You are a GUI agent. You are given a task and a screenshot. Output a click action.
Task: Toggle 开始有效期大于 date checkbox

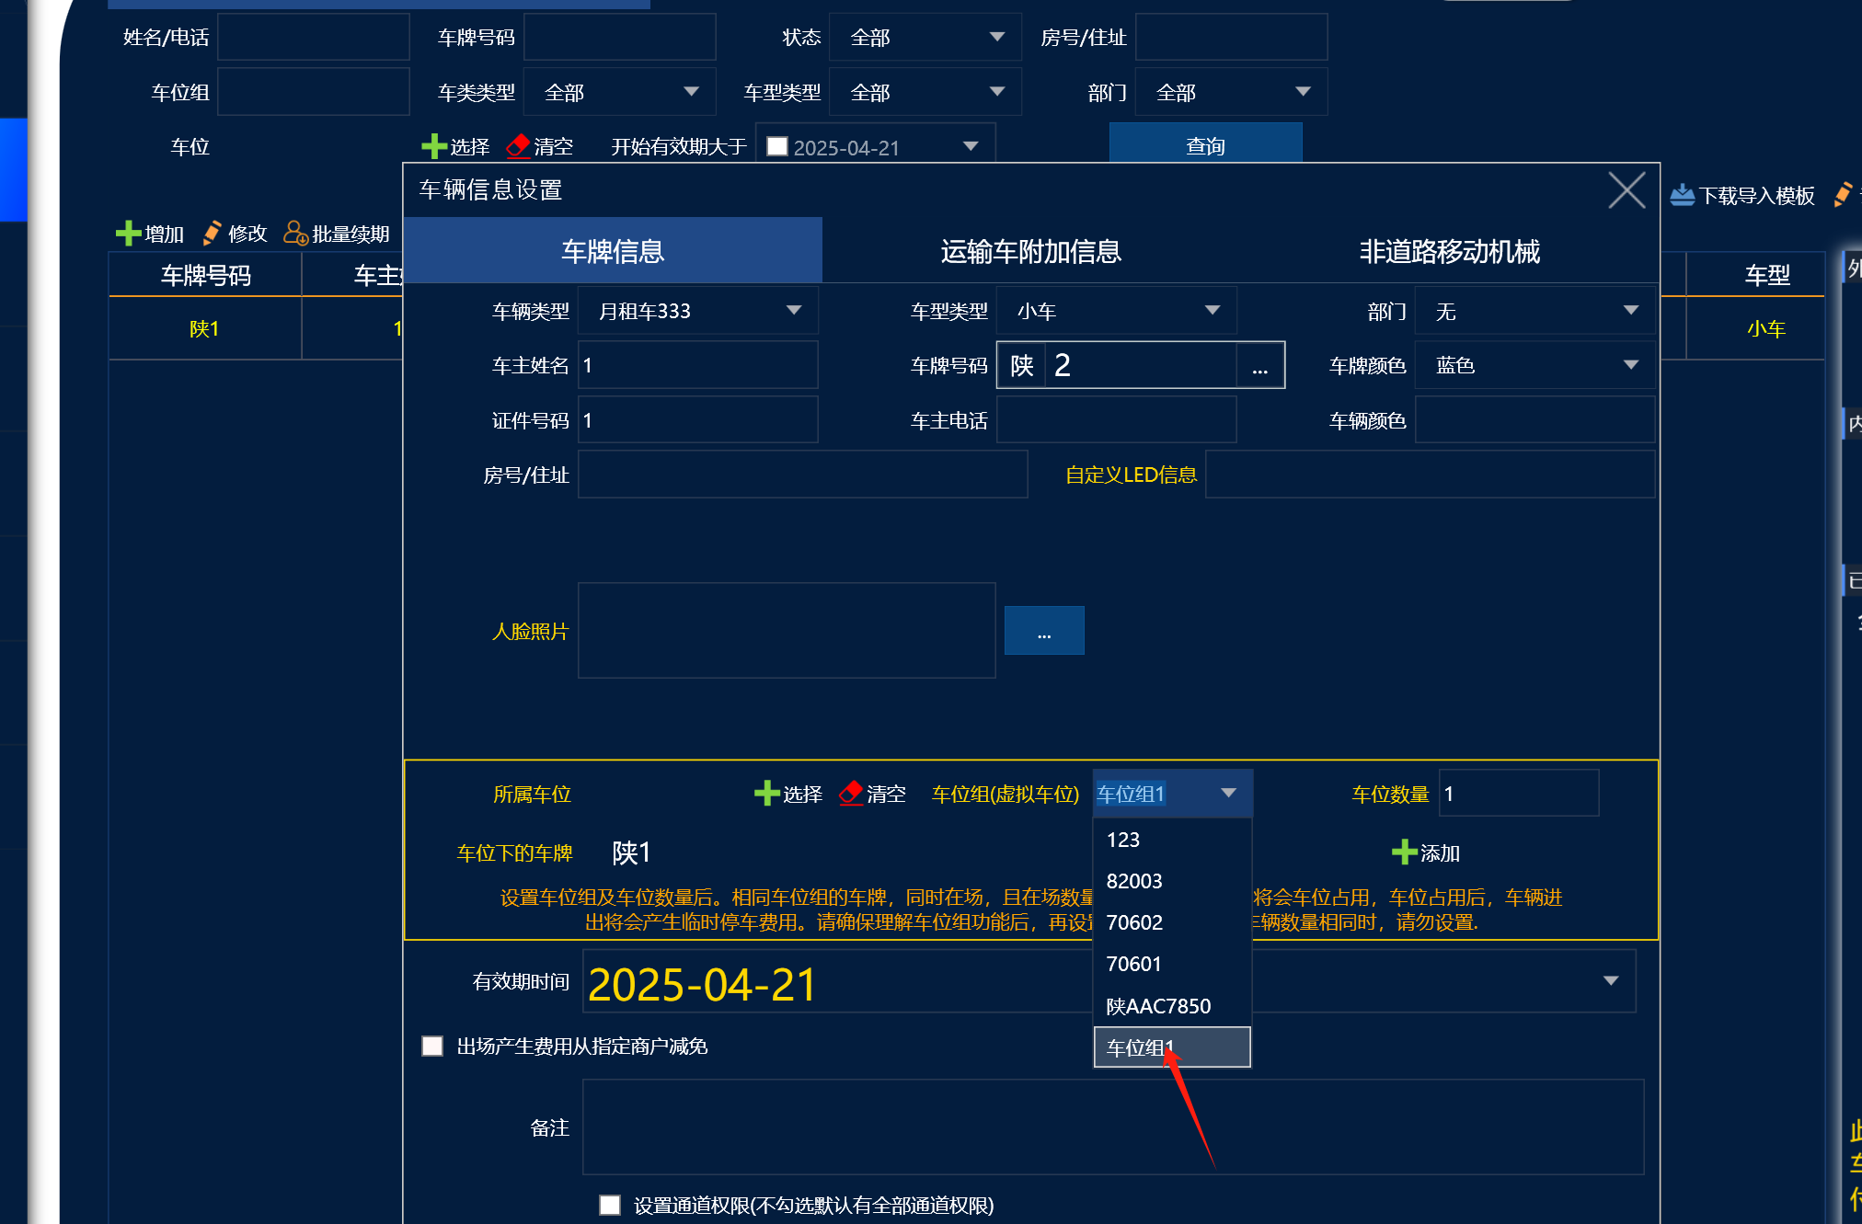[777, 146]
